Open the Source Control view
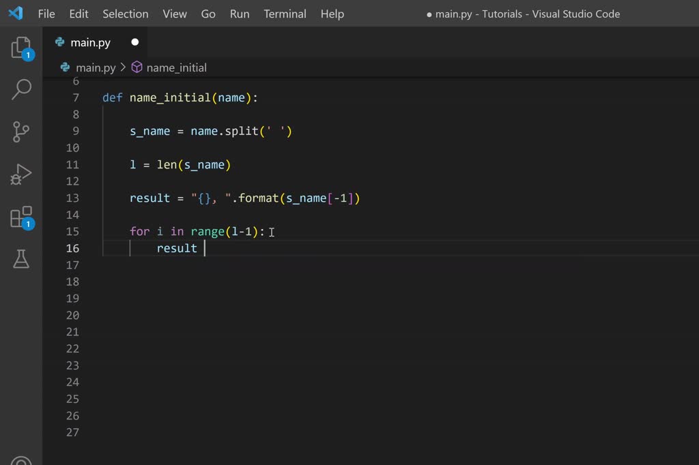Viewport: 699px width, 465px height. click(x=20, y=132)
